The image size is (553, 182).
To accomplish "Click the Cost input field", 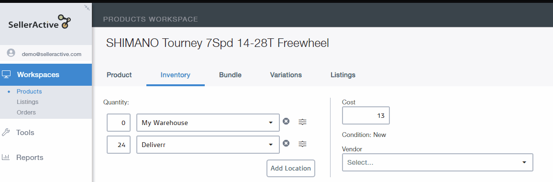I will click(x=366, y=115).
